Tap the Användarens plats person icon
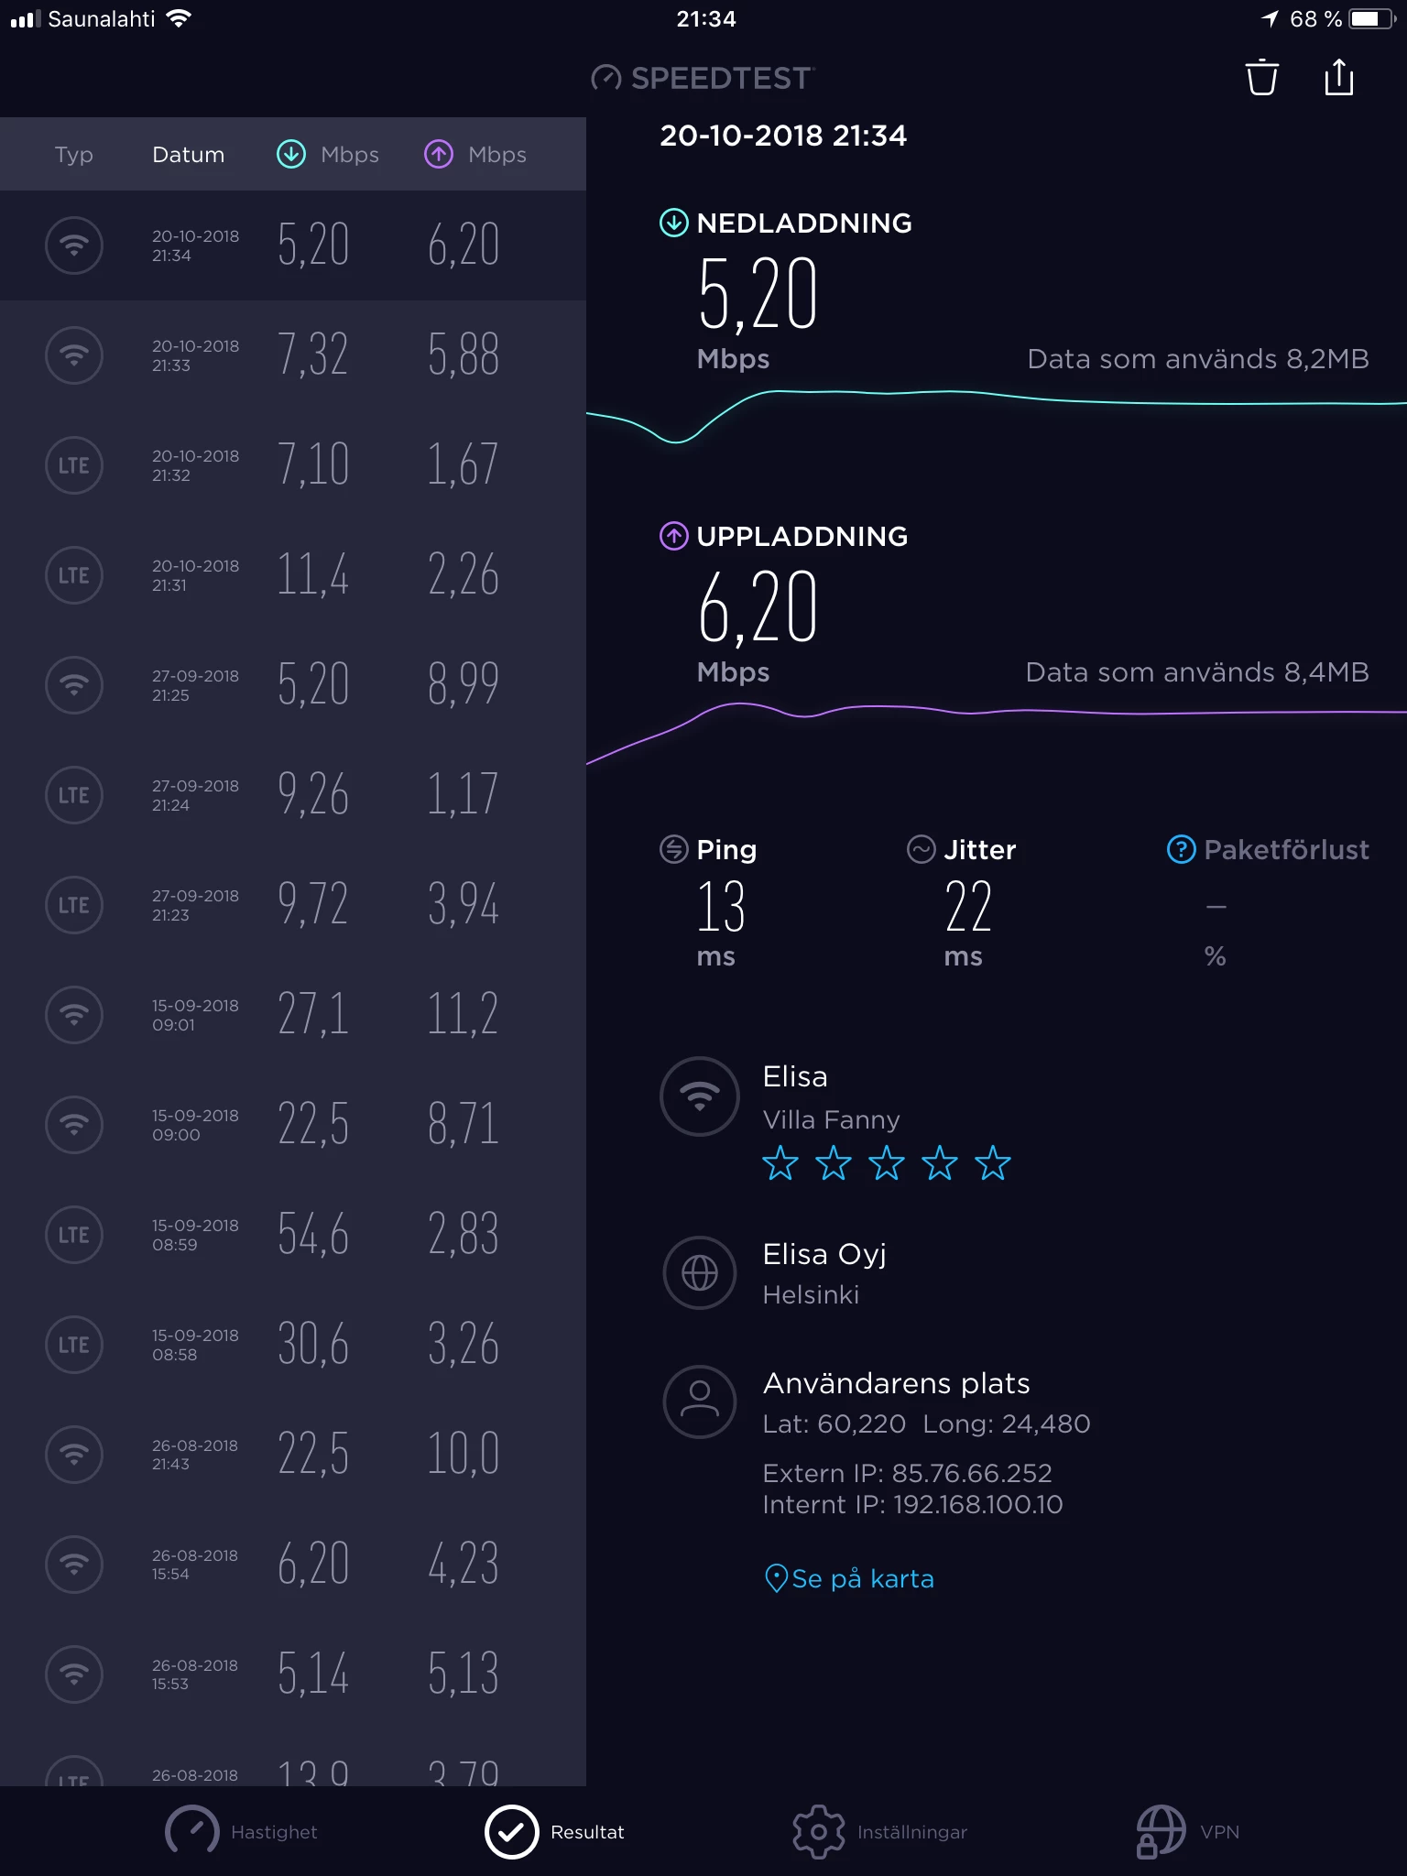The height and width of the screenshot is (1876, 1407). coord(700,1402)
